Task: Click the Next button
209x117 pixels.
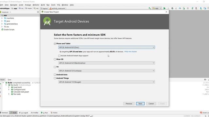Action: click(140, 104)
